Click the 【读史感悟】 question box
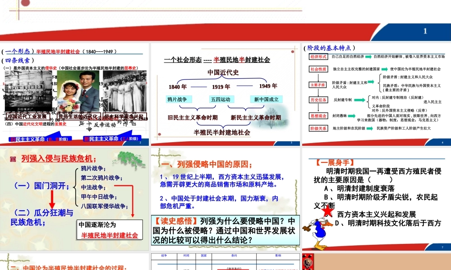 point(225,230)
